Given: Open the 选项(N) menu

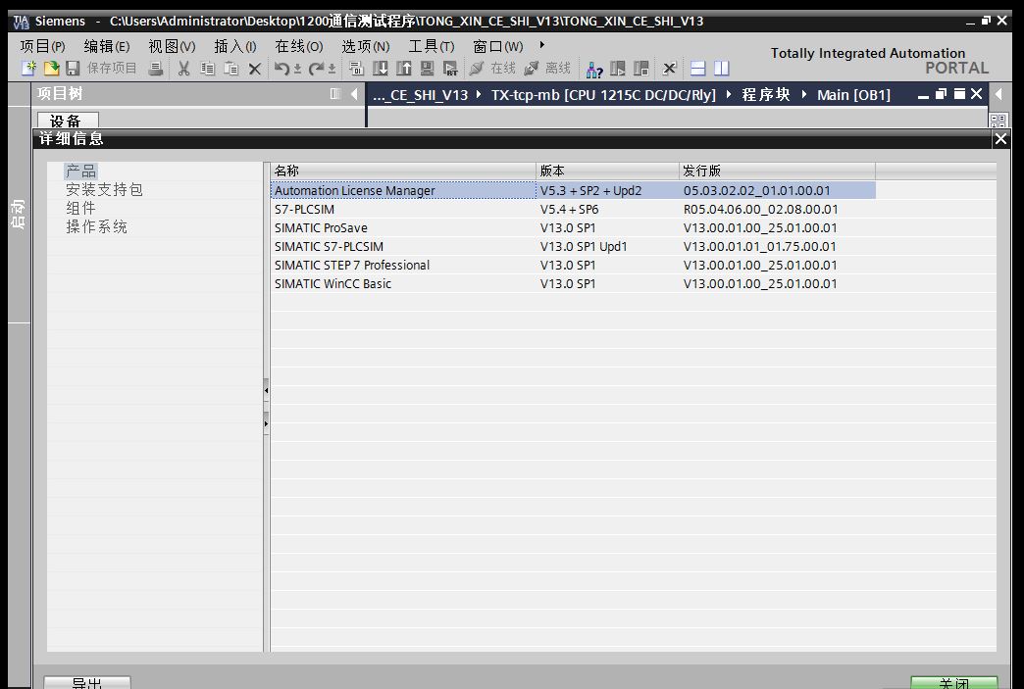Looking at the screenshot, I should click(x=366, y=46).
